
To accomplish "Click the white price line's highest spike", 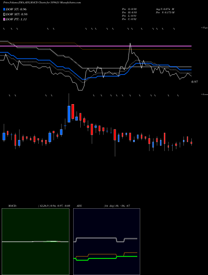I will tap(130, 44).
